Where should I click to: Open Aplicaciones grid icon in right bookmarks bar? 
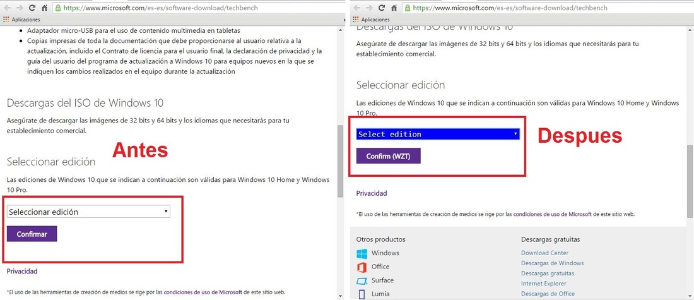[x=355, y=20]
